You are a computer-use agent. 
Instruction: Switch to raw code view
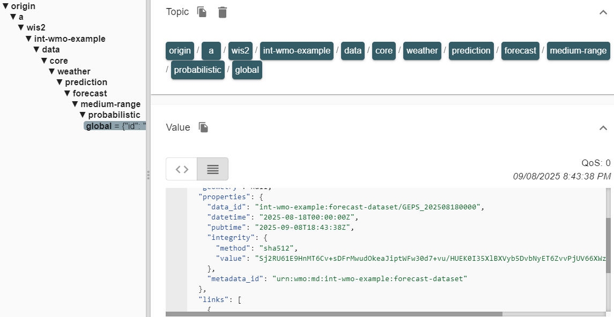coord(182,169)
